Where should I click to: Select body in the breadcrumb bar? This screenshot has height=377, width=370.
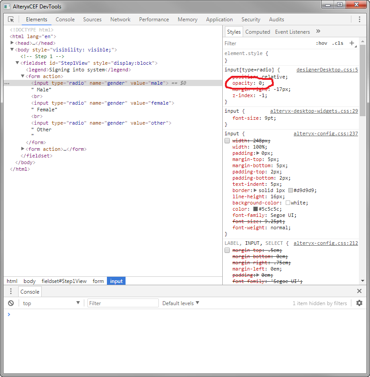[x=29, y=281]
